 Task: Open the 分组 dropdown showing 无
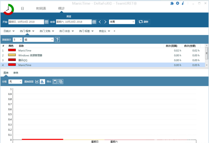pos(15,81)
